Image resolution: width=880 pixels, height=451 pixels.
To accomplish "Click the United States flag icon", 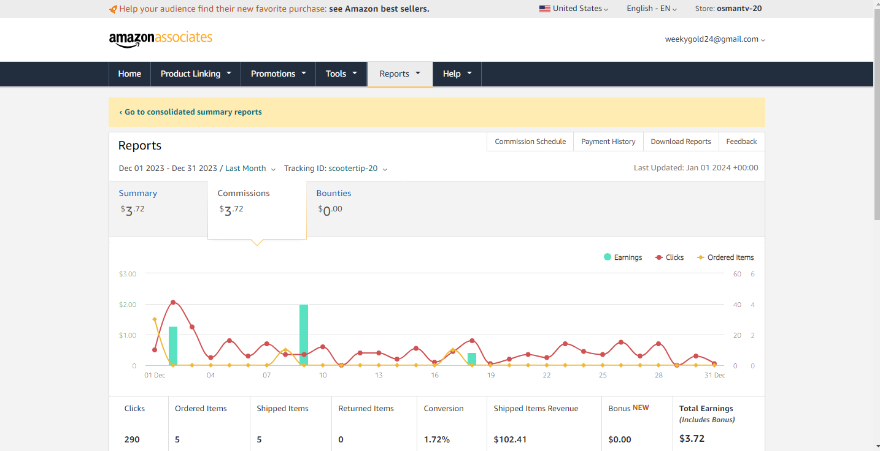I will point(544,9).
